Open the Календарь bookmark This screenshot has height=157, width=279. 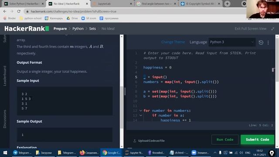tap(54, 18)
